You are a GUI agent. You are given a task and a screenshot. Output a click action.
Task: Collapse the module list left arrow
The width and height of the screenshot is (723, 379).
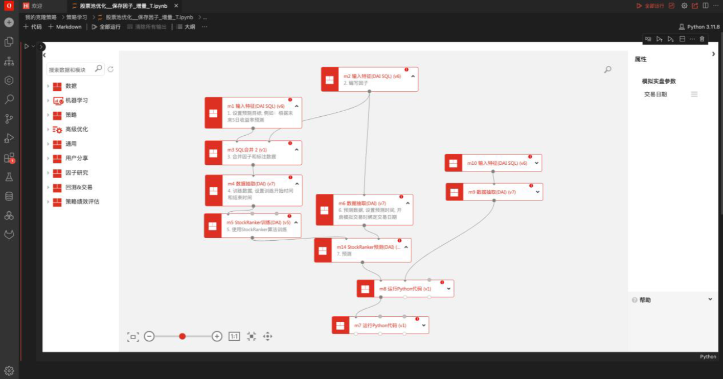[44, 55]
